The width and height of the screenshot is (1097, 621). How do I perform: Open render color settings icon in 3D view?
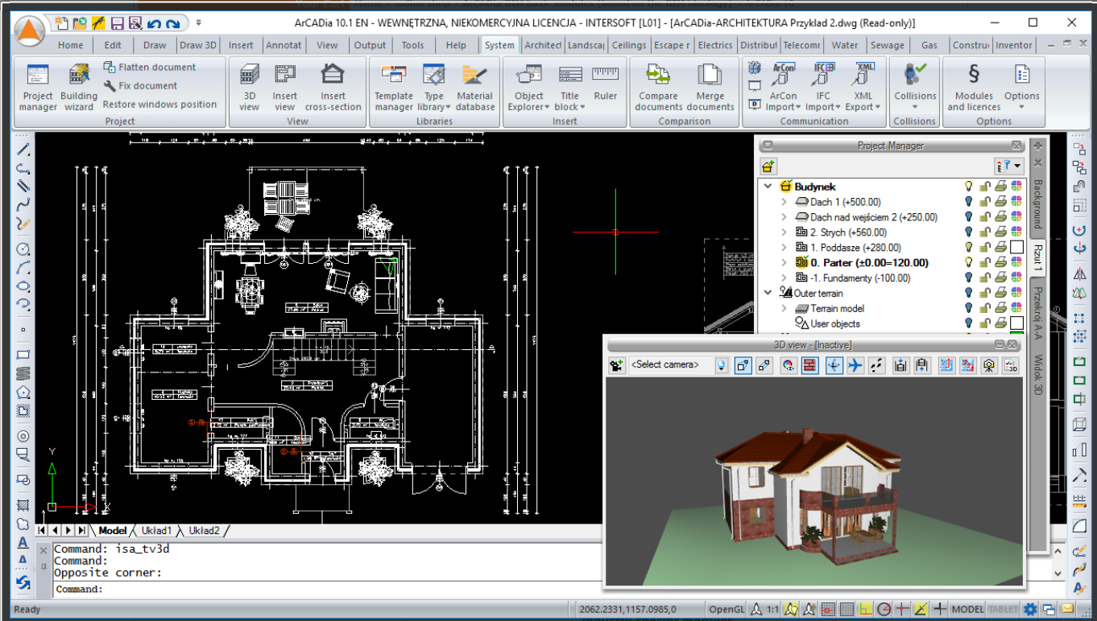coord(789,365)
